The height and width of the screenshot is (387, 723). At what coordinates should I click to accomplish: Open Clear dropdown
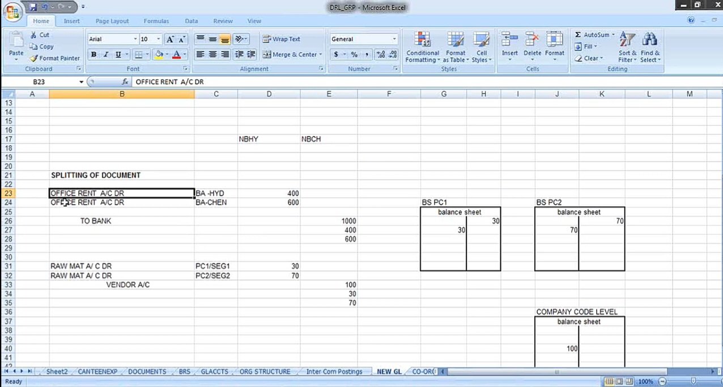(588, 58)
